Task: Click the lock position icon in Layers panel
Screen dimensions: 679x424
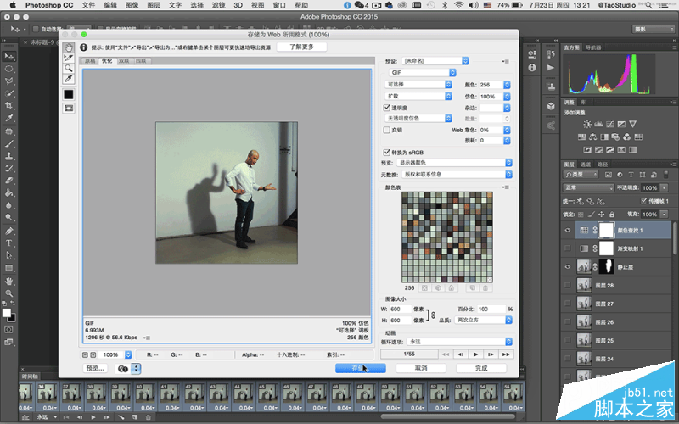Action: click(602, 215)
